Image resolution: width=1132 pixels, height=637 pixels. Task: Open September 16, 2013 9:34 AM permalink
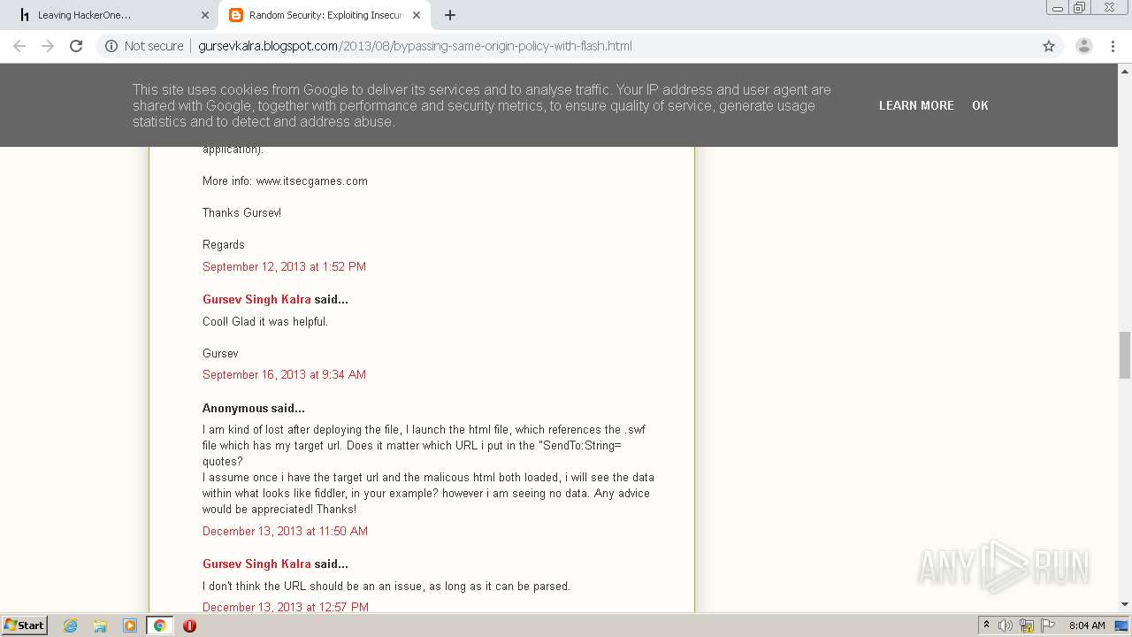coord(284,374)
